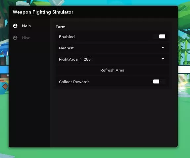Click the Weapon Fighting Simulator title
This screenshot has height=158, width=190.
click(x=43, y=12)
